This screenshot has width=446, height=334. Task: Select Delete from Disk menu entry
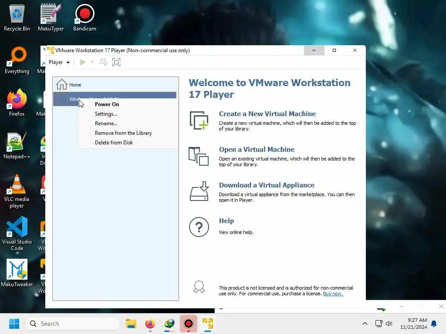114,143
